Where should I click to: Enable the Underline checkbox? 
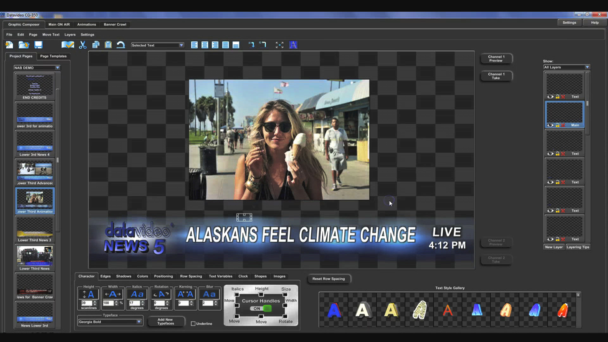(x=193, y=324)
